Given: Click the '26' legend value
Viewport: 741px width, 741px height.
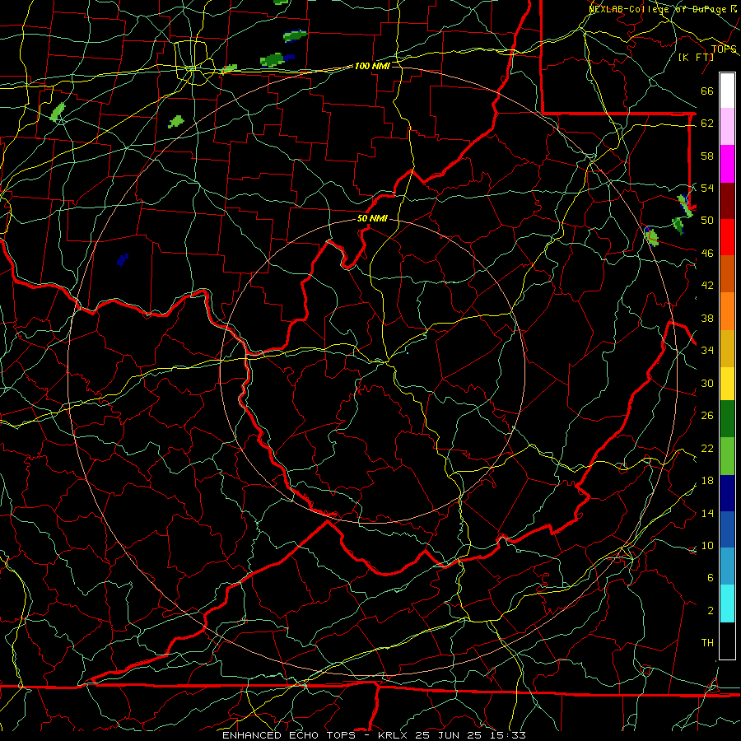Looking at the screenshot, I should coord(707,416).
